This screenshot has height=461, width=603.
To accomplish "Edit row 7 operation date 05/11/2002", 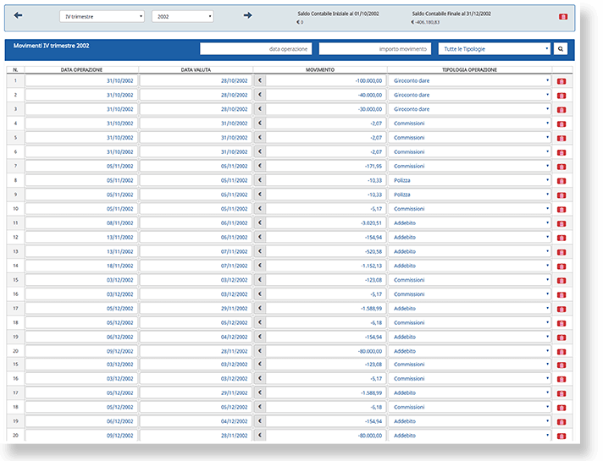I will point(81,166).
